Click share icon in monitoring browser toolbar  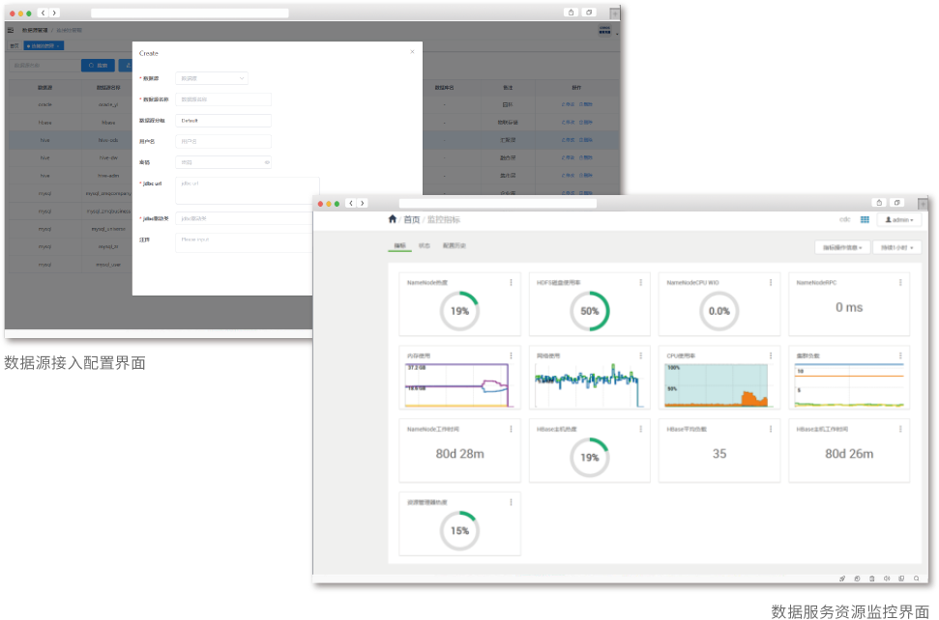(879, 203)
